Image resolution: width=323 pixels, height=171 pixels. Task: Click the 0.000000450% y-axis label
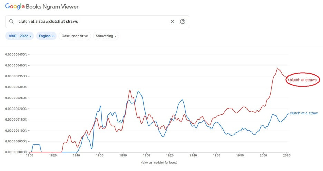16,55
